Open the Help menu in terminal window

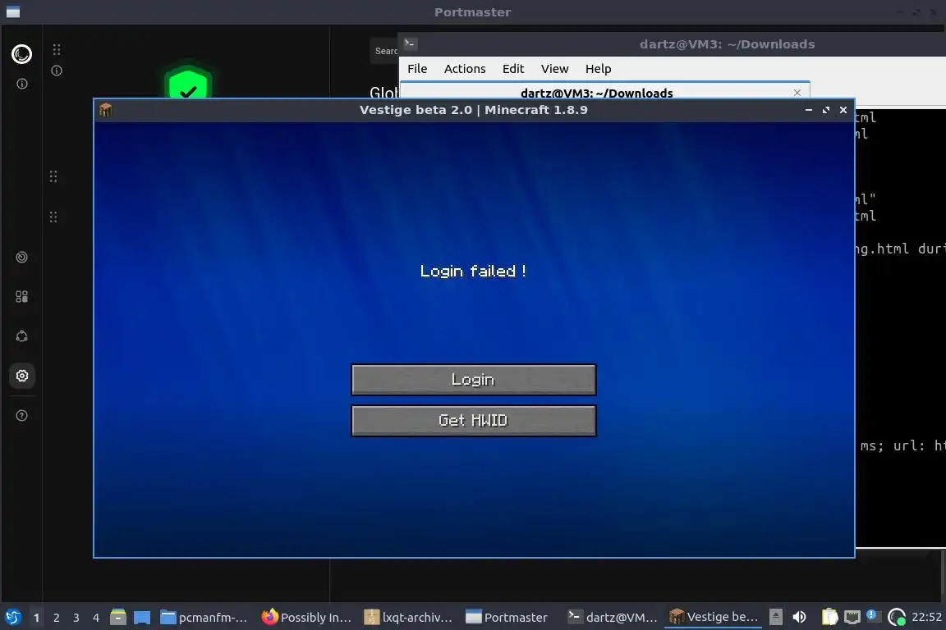[598, 69]
